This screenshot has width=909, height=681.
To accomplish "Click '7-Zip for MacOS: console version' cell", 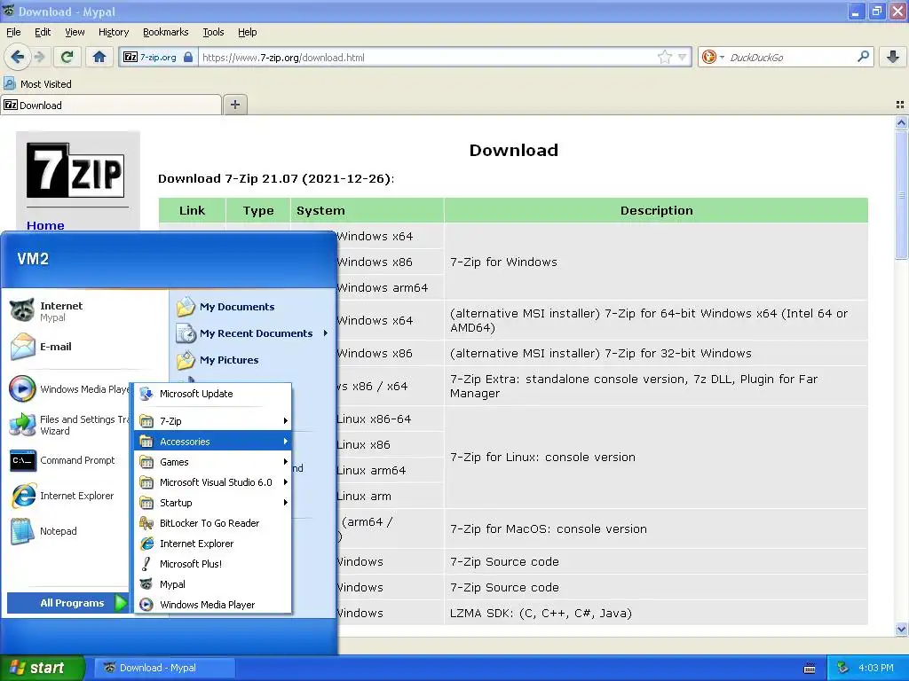I will [x=656, y=528].
